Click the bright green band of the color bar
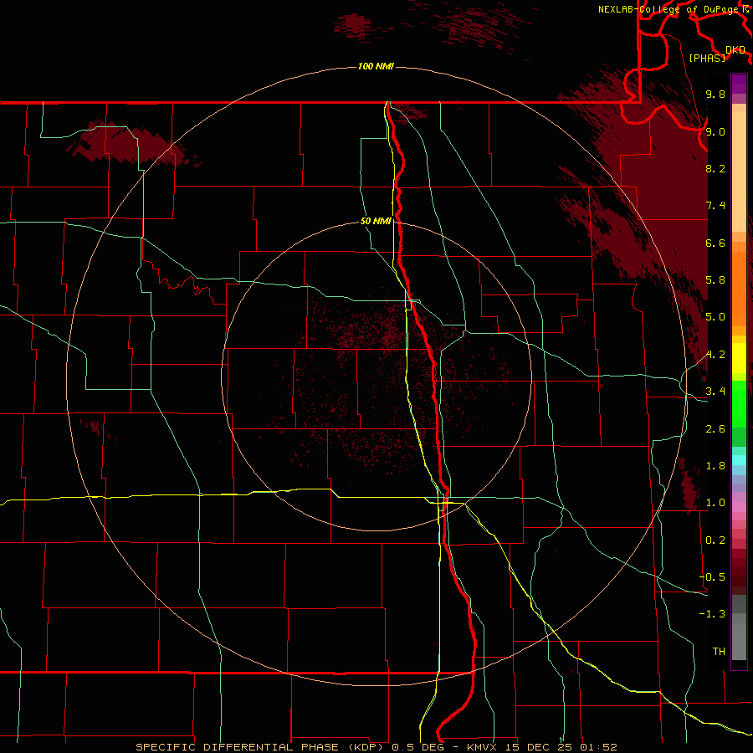Viewport: 753px width, 753px height. (739, 403)
